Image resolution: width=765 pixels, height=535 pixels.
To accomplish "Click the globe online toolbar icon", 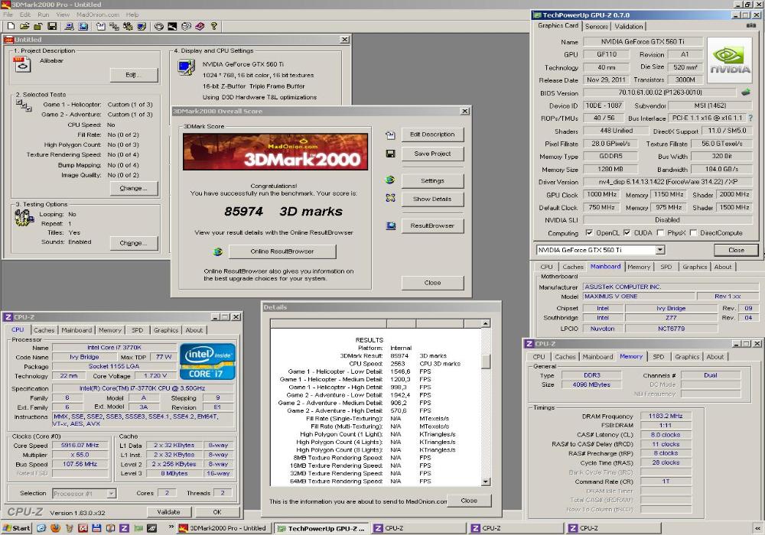I will tap(186, 26).
